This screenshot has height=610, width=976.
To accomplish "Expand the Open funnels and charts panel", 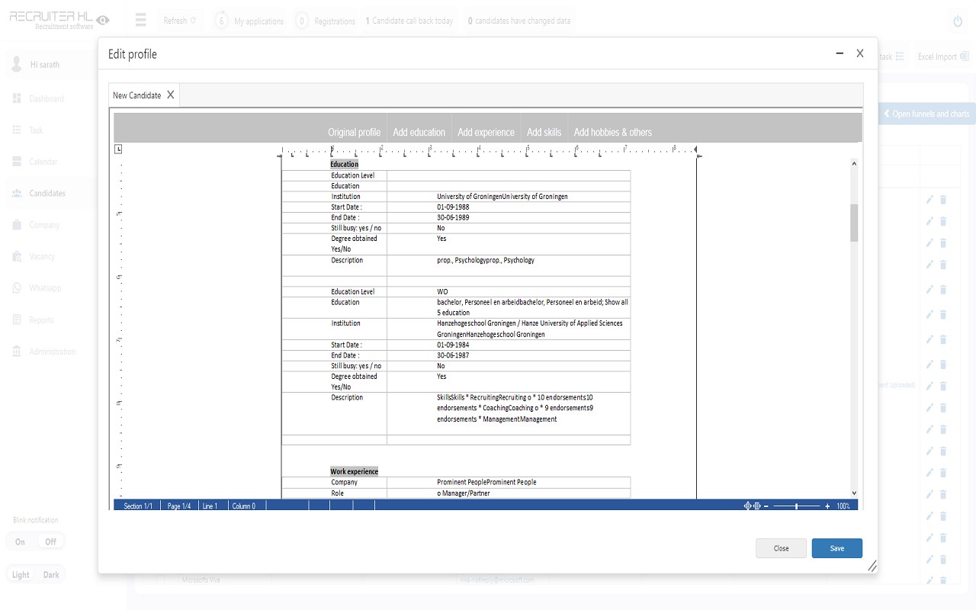I will pos(926,114).
